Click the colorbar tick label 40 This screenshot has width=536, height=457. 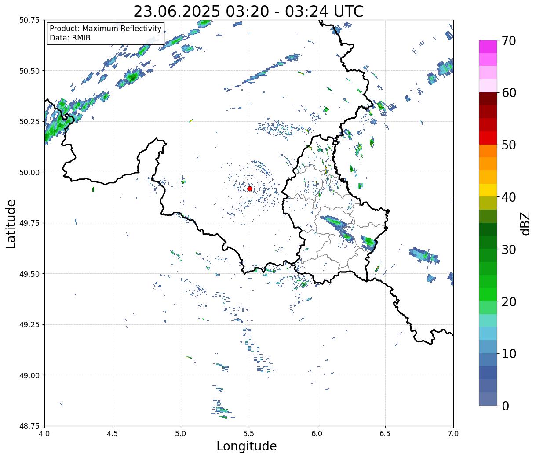coord(508,197)
